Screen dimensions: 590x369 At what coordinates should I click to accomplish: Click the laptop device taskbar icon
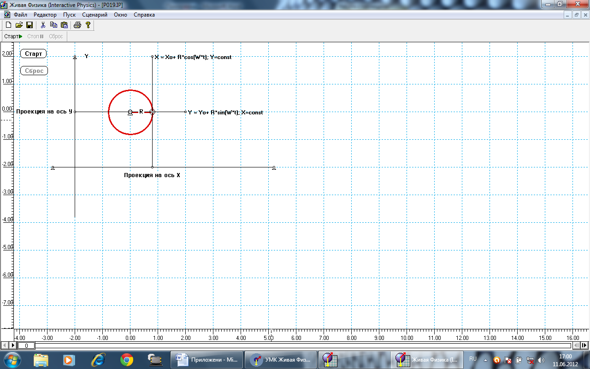click(x=155, y=359)
